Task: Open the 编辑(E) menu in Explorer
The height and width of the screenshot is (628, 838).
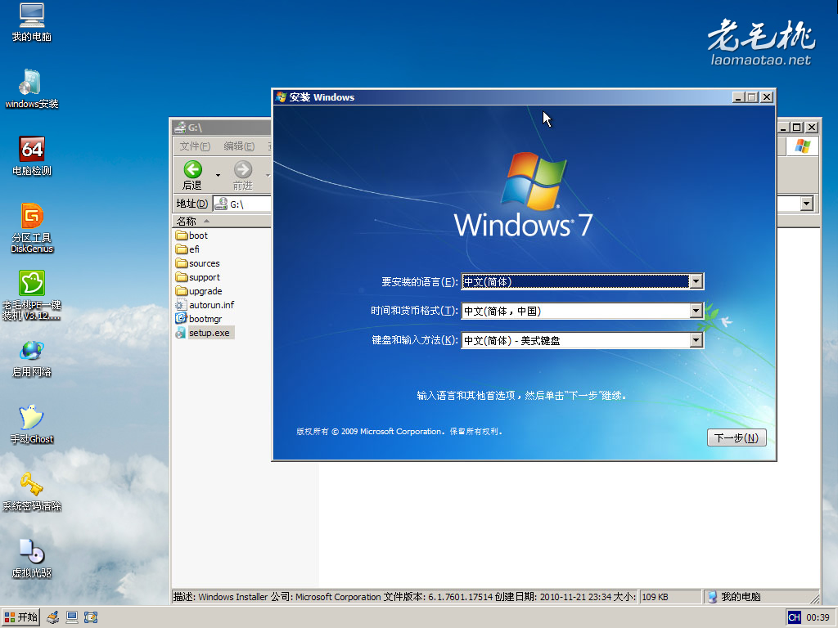Action: [x=239, y=146]
